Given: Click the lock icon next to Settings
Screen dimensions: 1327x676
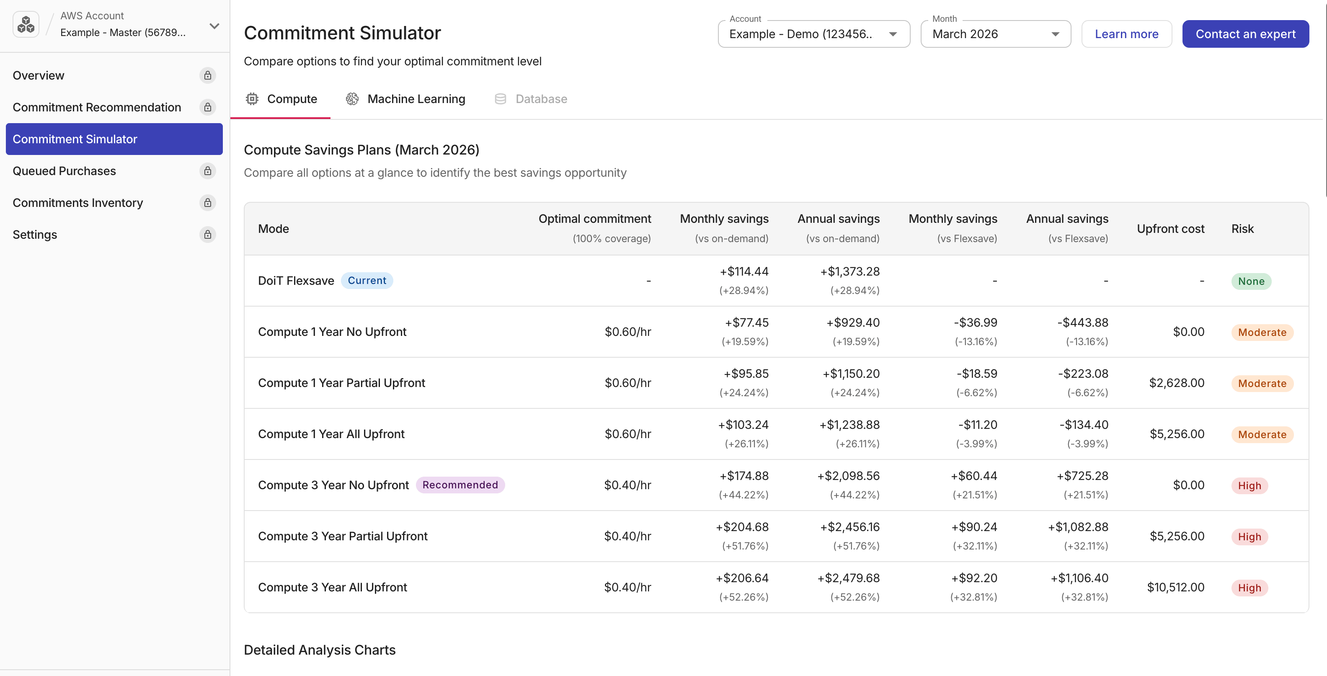Looking at the screenshot, I should point(208,235).
